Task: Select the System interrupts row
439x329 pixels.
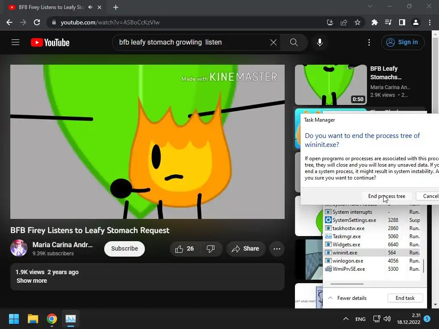Action: 373,212
